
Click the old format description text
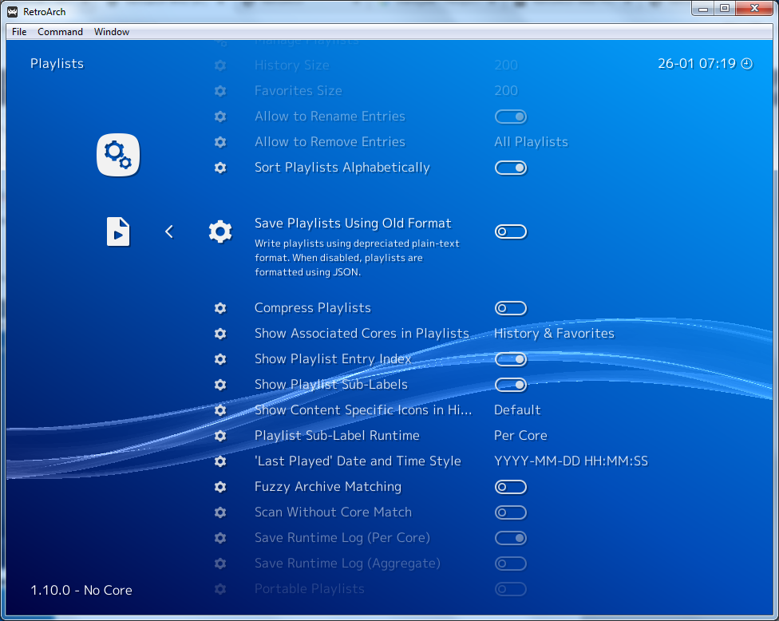pos(357,258)
